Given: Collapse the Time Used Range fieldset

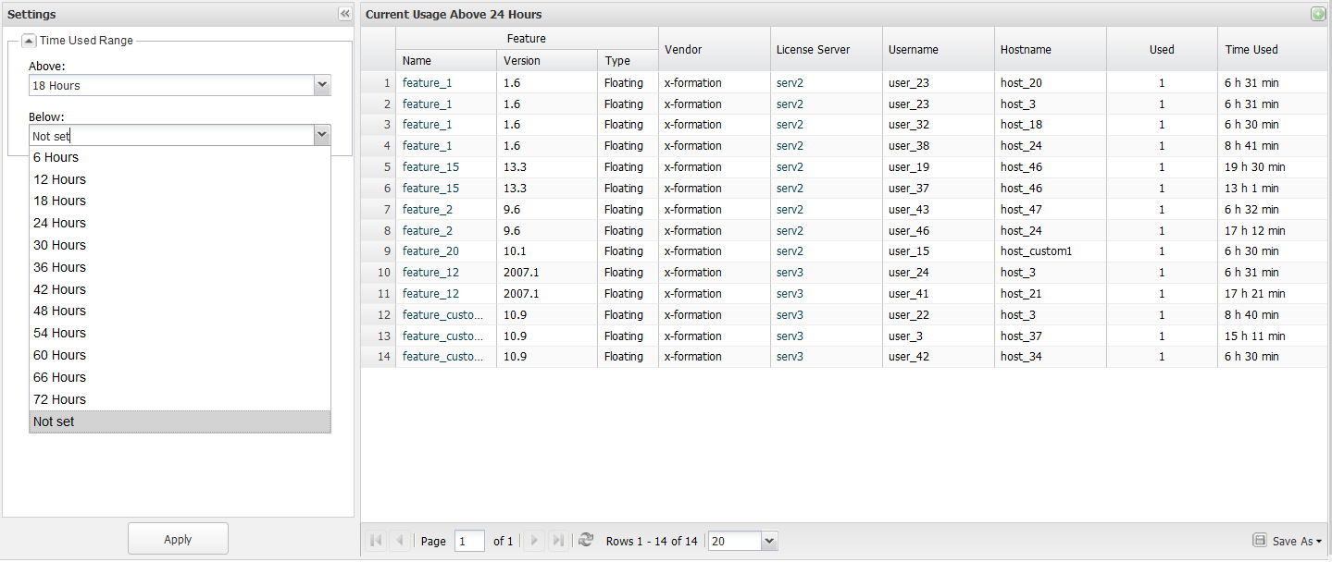Looking at the screenshot, I should pos(29,41).
